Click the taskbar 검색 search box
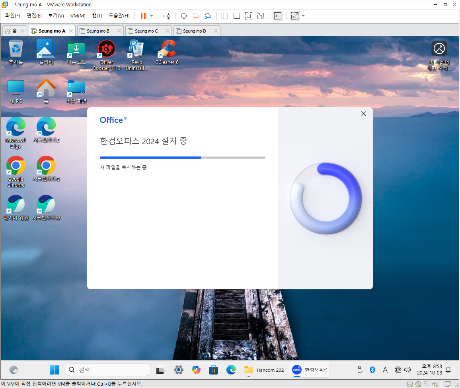 (108, 370)
